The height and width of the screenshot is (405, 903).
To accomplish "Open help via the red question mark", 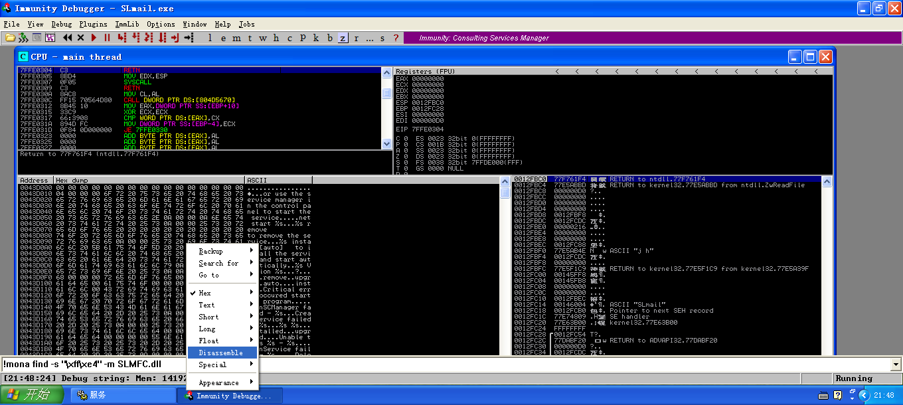I will click(x=396, y=38).
